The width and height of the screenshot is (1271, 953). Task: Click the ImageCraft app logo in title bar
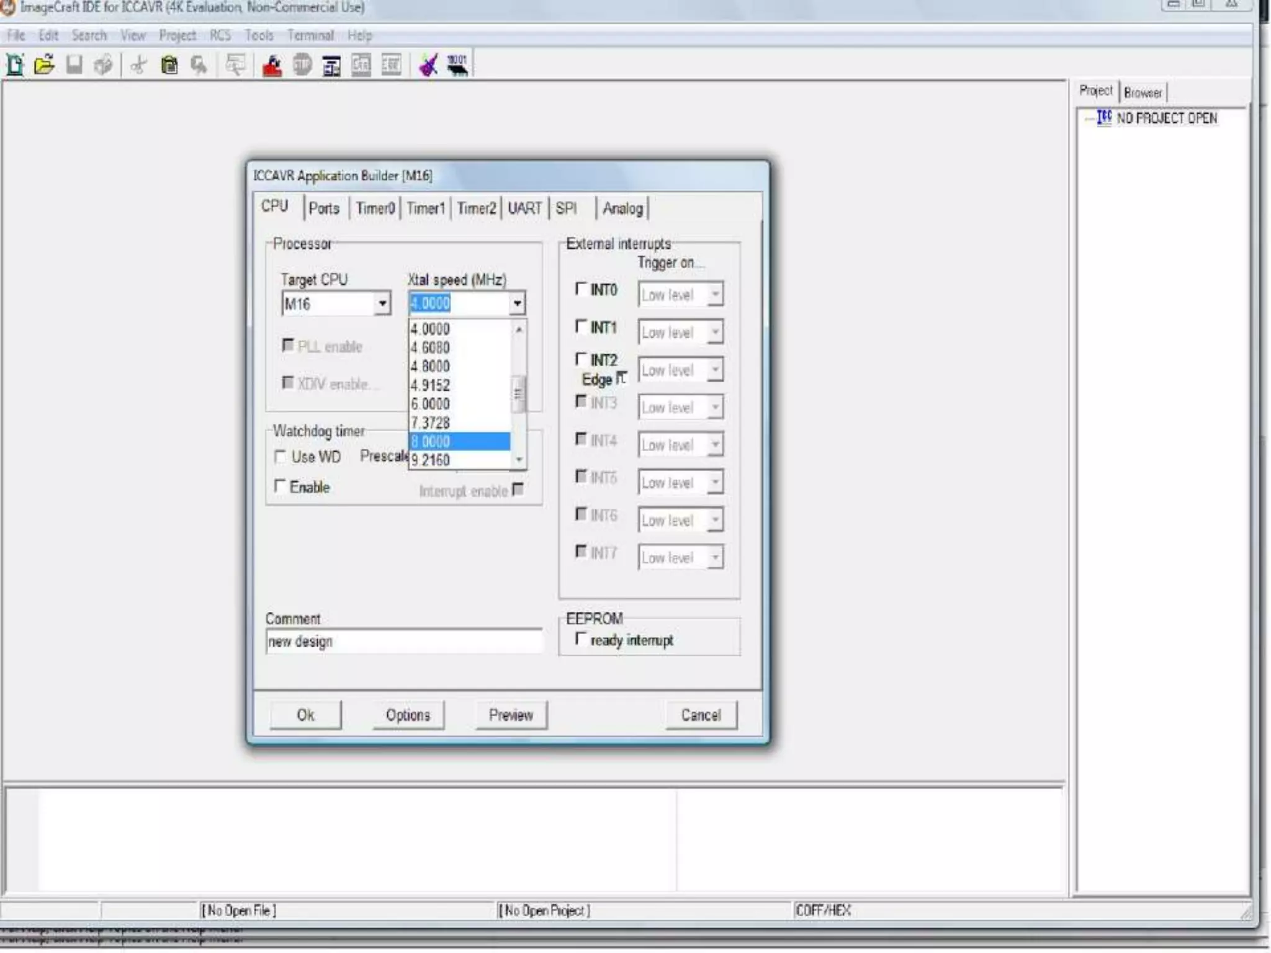[x=7, y=8]
